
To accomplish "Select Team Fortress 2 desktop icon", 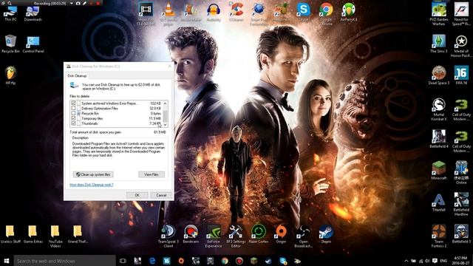I will [438, 236].
